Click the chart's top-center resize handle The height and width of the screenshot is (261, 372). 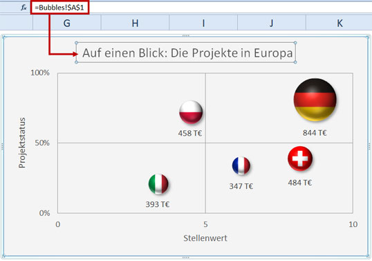(x=186, y=36)
